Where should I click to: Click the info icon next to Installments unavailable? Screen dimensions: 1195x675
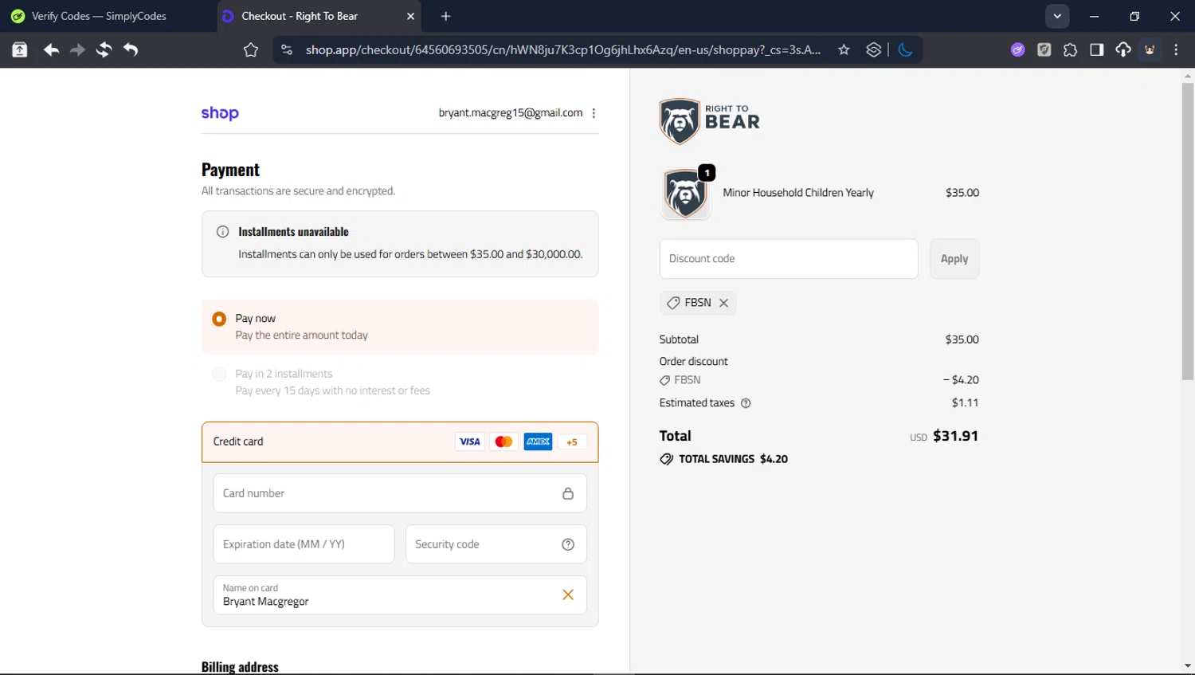(223, 232)
